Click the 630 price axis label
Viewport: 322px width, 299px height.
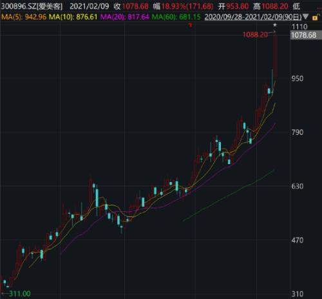click(x=298, y=186)
